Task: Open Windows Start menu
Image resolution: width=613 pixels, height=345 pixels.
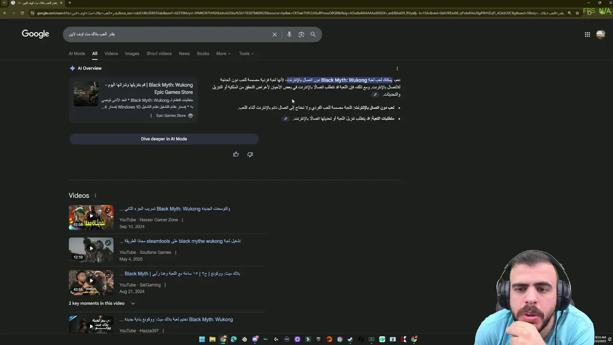Action: pyautogui.click(x=202, y=339)
